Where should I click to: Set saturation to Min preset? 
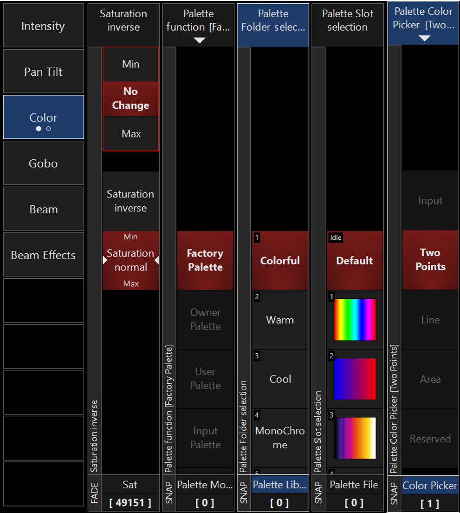tap(131, 64)
